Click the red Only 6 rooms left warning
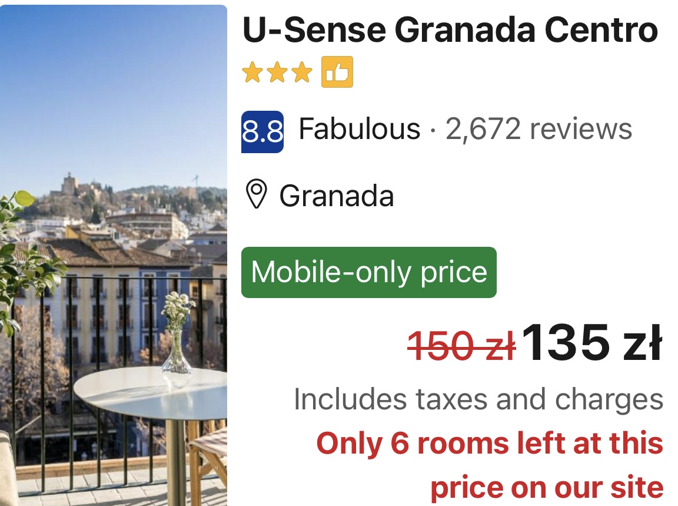This screenshot has height=506, width=678. click(490, 465)
